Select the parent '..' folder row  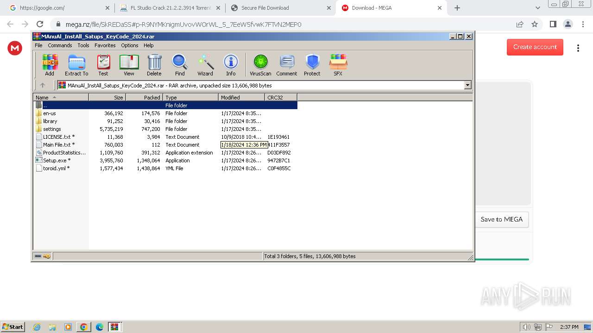tap(165, 105)
